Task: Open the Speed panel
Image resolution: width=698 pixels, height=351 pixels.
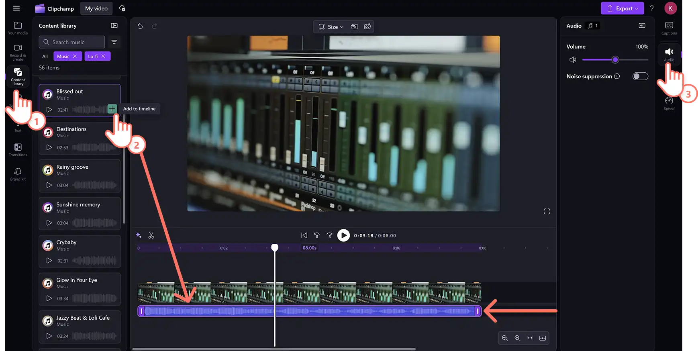Action: (x=669, y=103)
